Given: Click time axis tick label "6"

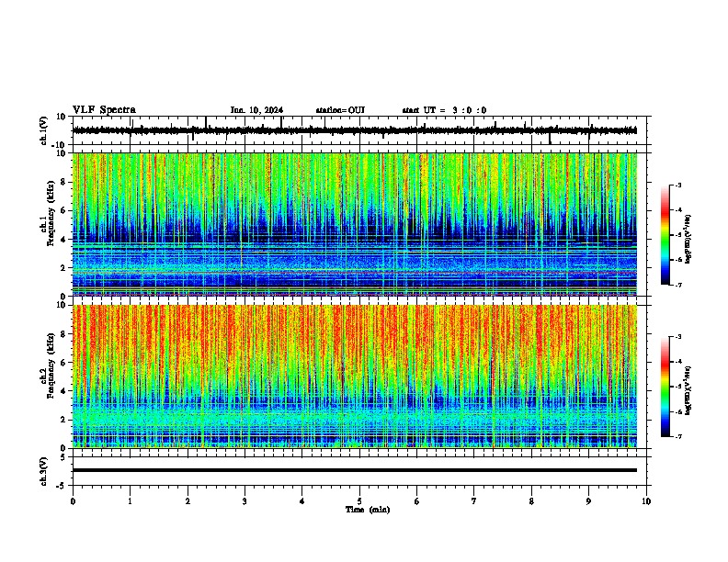Looking at the screenshot, I should [x=417, y=501].
